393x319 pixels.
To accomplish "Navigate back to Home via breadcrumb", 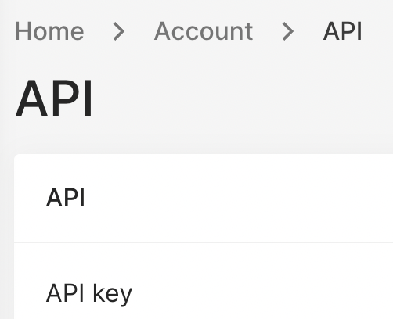I will [x=49, y=31].
